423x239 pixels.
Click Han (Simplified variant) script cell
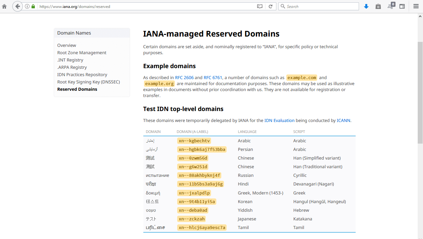317,158
